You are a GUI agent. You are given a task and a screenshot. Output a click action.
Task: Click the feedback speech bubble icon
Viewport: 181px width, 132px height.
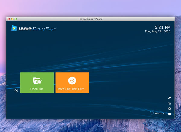coord(170,114)
